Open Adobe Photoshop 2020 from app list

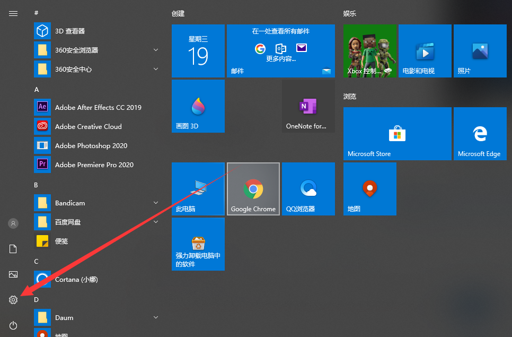[x=91, y=145]
